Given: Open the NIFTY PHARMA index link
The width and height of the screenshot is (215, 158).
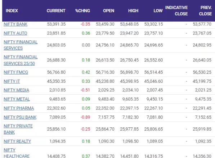Looking at the screenshot, I should click(x=19, y=108).
